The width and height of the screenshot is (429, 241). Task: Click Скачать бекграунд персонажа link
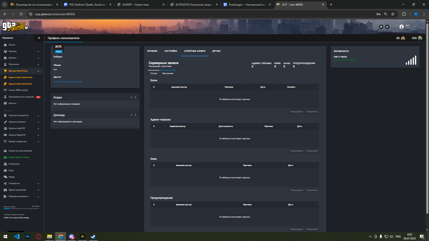[68, 81]
